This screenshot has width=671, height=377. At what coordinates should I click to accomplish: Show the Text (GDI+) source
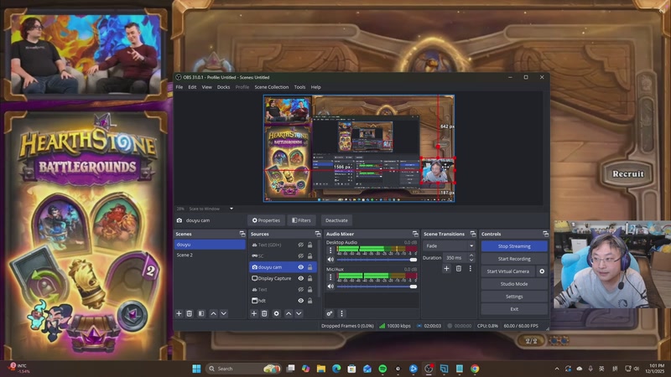point(301,245)
